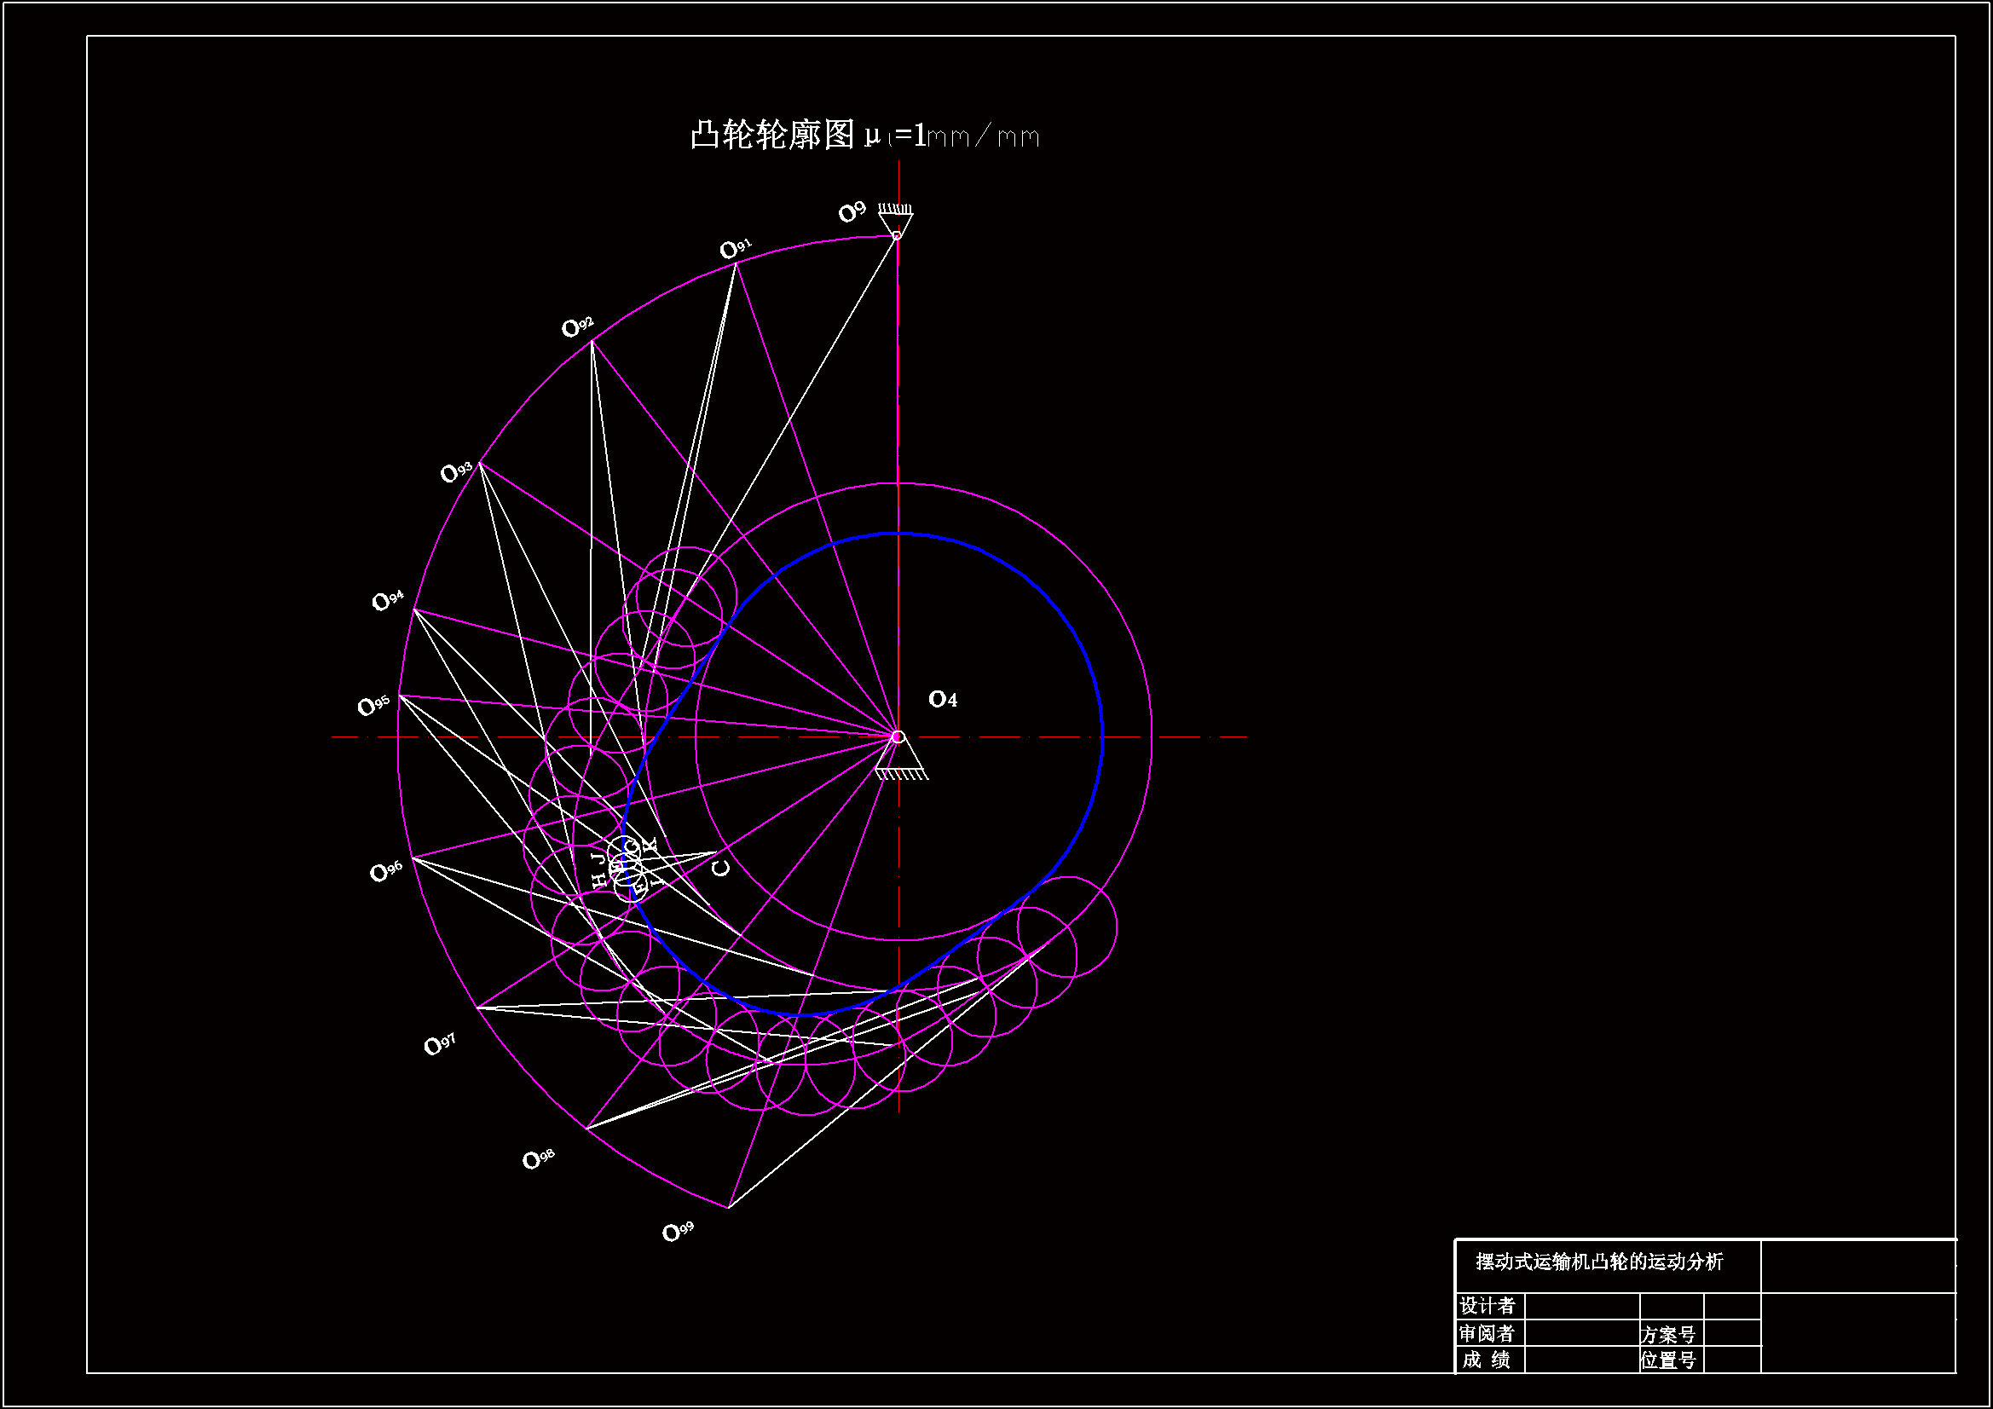Click the O99 point label
This screenshot has height=1409, width=1993.
[x=678, y=1231]
